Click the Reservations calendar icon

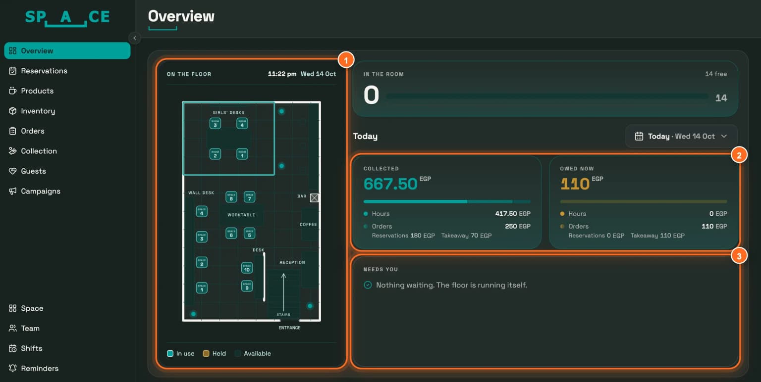(13, 71)
